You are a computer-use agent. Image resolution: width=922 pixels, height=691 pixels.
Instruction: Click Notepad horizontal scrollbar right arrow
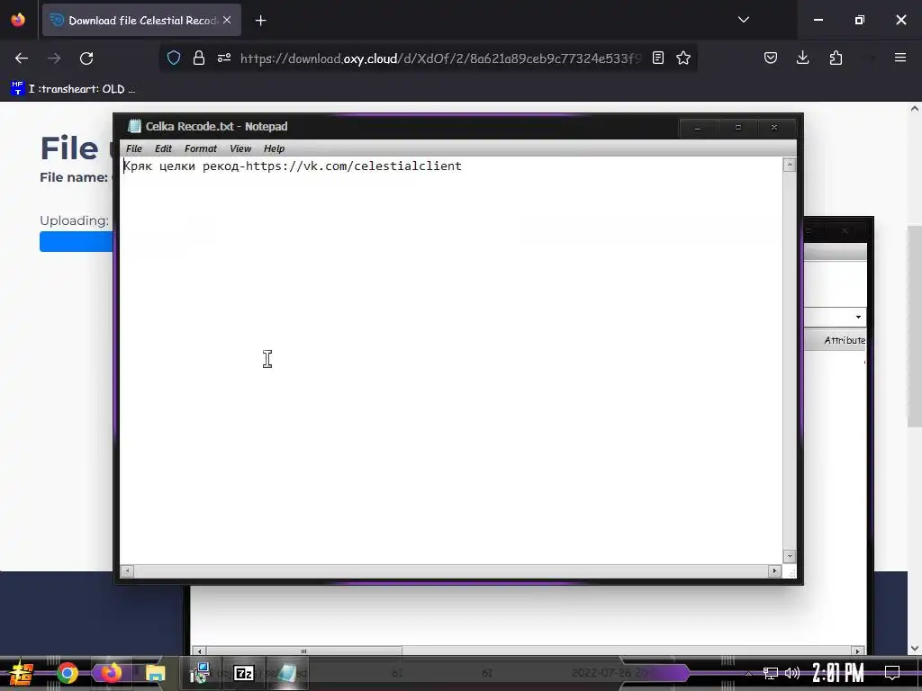coord(774,570)
